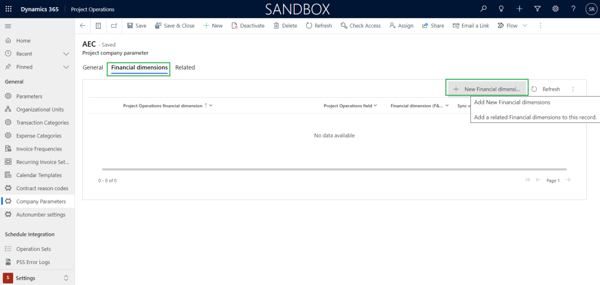The width and height of the screenshot is (600, 285).
Task: Go to first page of subgrid
Action: point(527,180)
